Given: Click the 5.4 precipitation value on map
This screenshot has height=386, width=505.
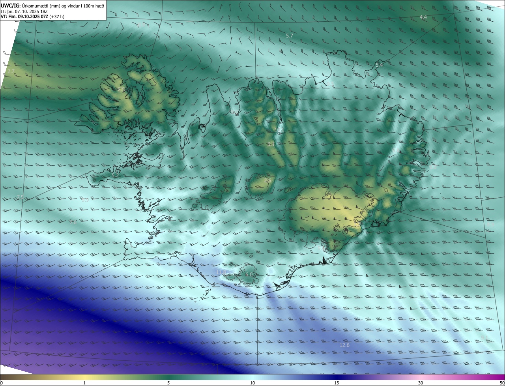Looking at the screenshot, I should (x=380, y=65).
